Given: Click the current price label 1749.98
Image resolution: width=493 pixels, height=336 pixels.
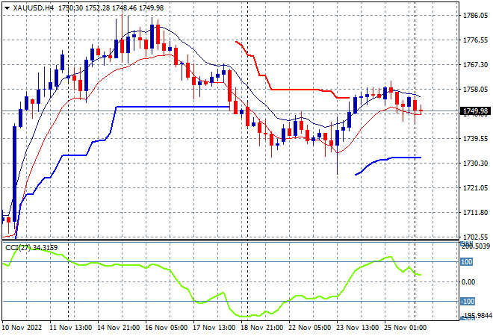Looking at the screenshot, I should tap(475, 111).
